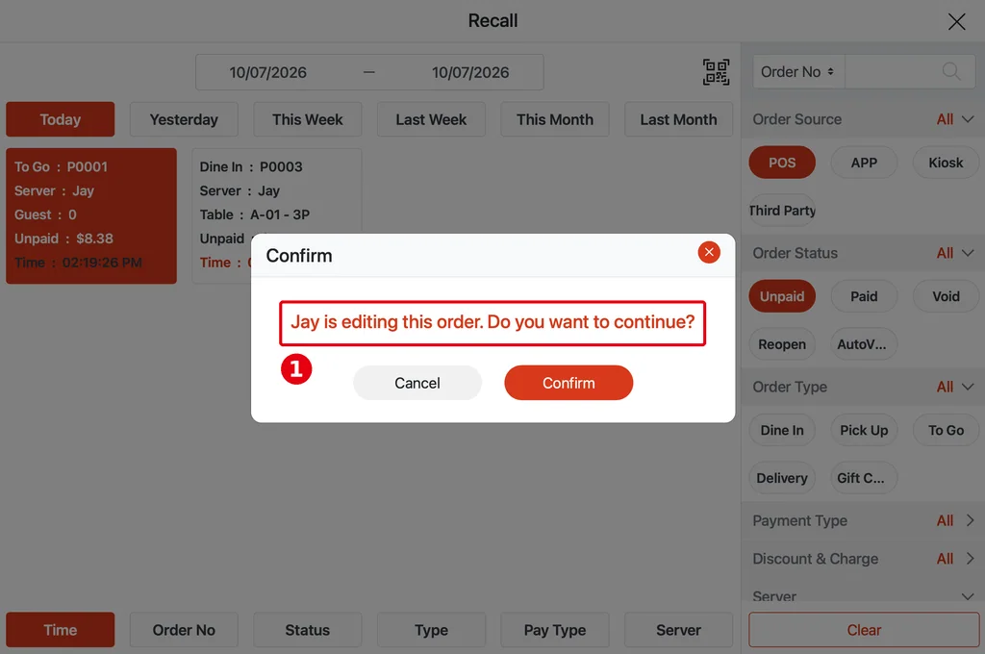This screenshot has height=654, width=985.
Task: Toggle the Reopen status filter
Action: [x=782, y=344]
